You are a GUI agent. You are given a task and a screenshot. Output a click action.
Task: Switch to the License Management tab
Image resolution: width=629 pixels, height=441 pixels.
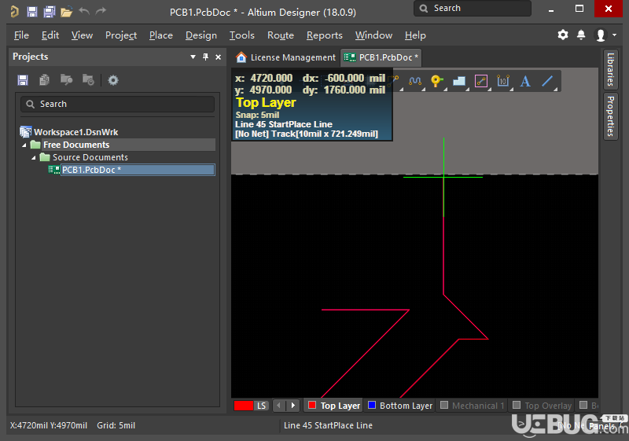[x=286, y=57]
